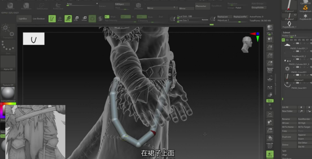The width and height of the screenshot is (312, 159).
Task: Select the SimpleBrush tool icon
Action: point(305,9)
